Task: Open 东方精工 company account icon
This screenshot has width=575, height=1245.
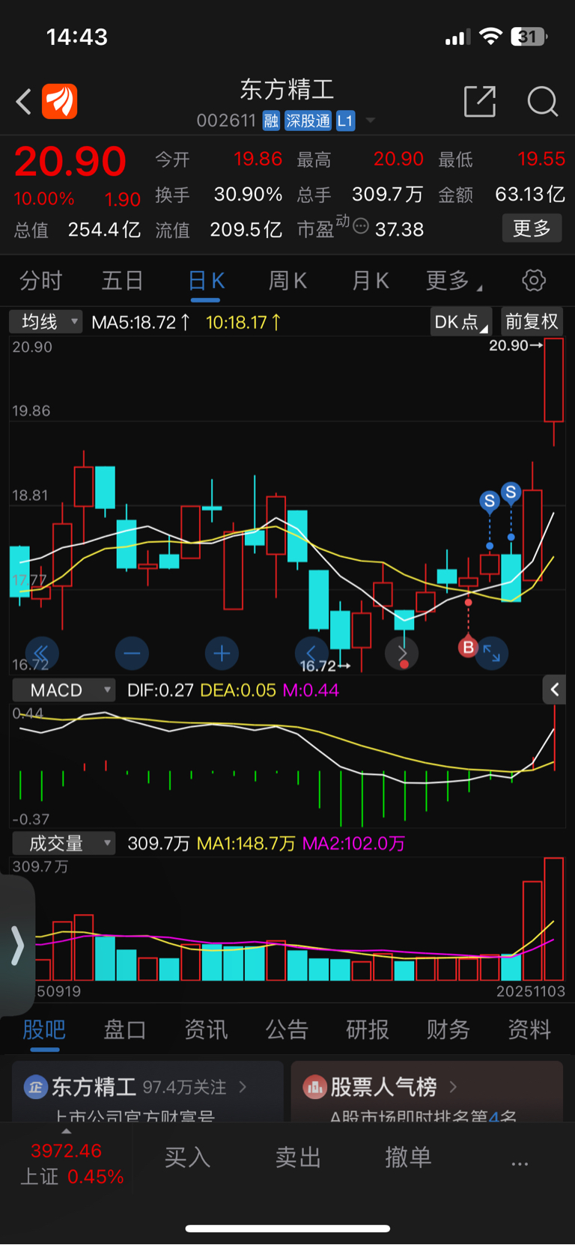Action: point(35,1086)
